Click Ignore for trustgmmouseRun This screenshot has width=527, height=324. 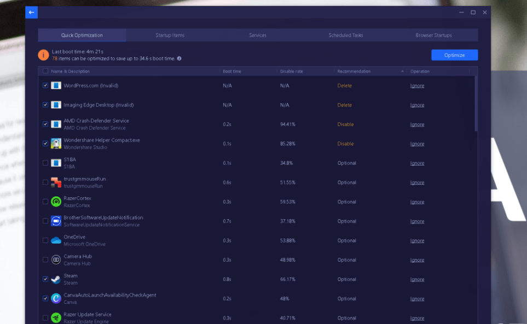[x=417, y=182]
